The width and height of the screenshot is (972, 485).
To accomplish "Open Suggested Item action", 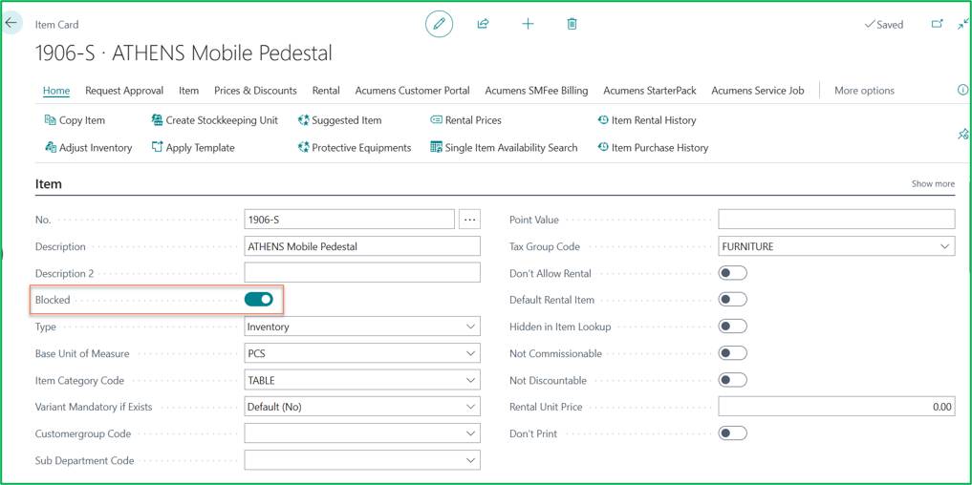I will (339, 120).
